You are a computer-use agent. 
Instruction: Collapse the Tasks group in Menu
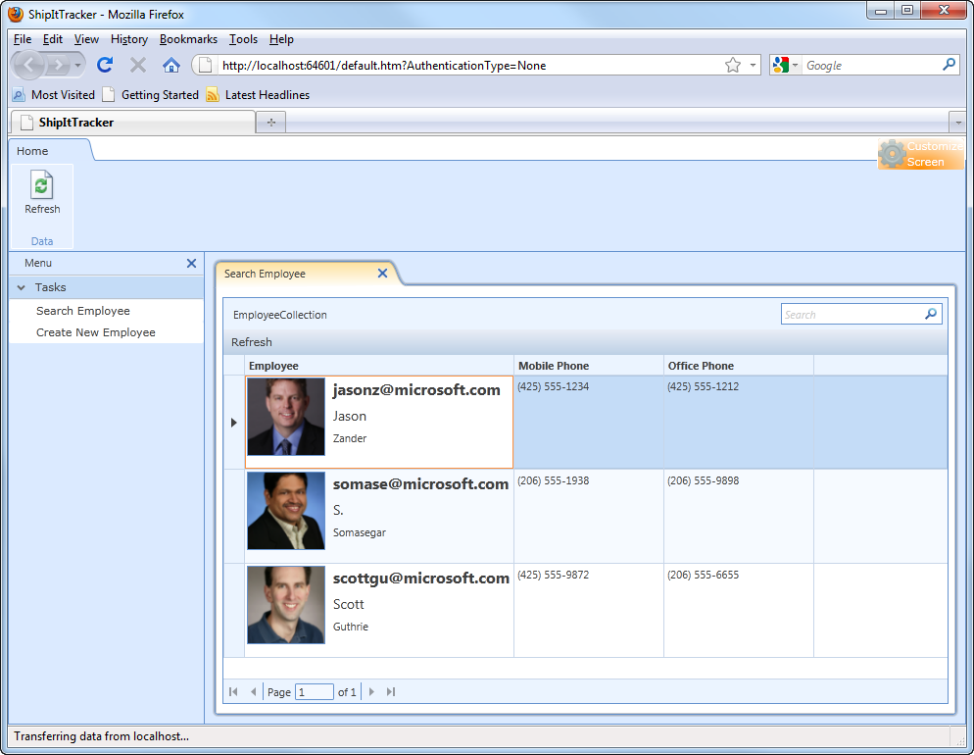[x=22, y=287]
